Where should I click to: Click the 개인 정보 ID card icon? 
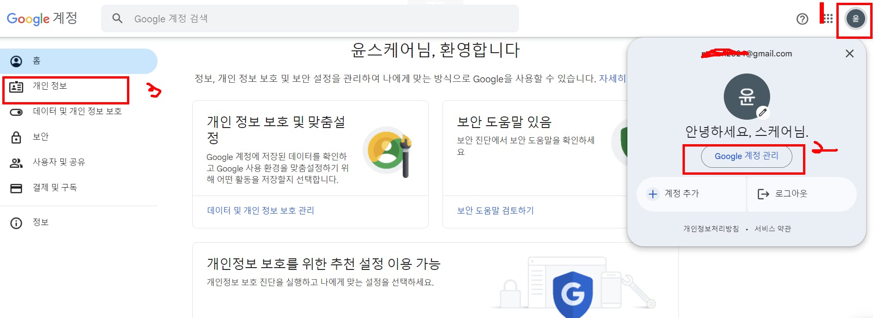[16, 86]
